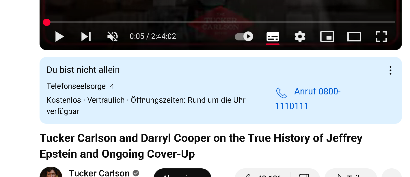Click the red progress bar scrubber

[x=47, y=22]
